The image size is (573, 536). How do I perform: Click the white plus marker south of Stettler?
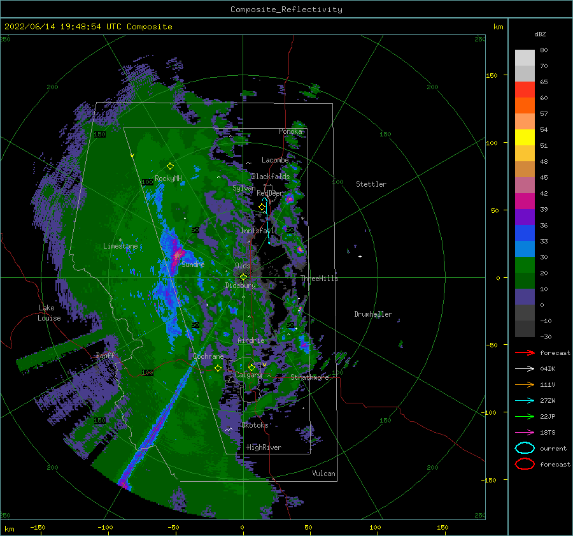360,256
